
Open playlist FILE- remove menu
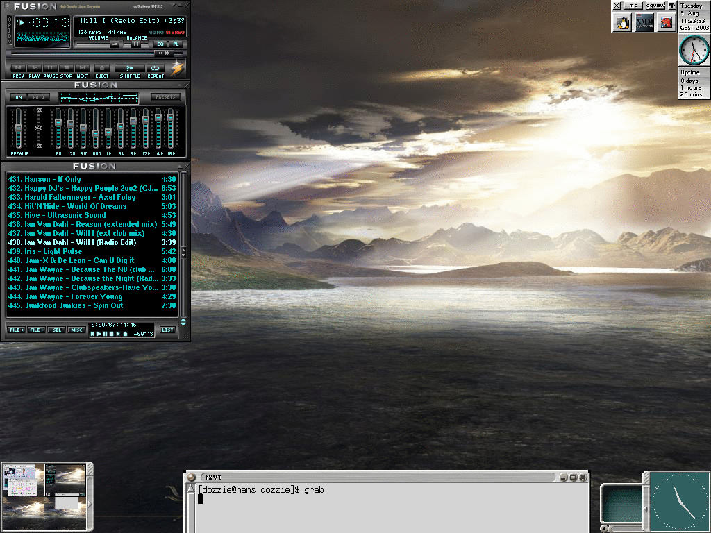point(37,330)
